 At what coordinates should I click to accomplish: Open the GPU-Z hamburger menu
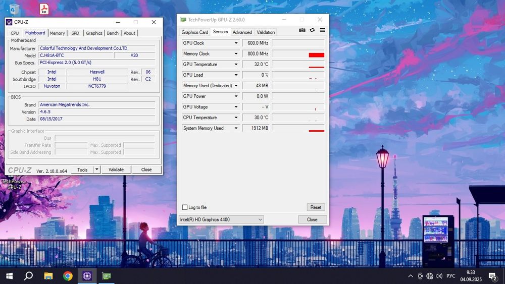pyautogui.click(x=322, y=30)
